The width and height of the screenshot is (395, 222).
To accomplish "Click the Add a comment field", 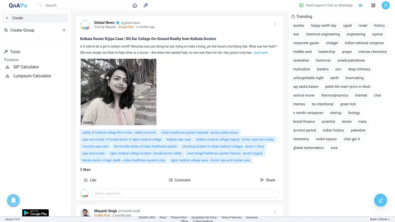I will coord(185,193).
